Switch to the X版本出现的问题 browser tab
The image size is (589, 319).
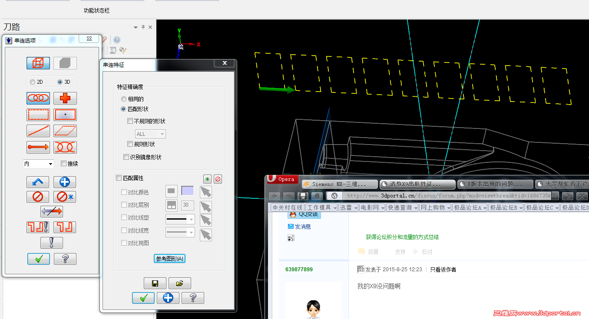495,184
